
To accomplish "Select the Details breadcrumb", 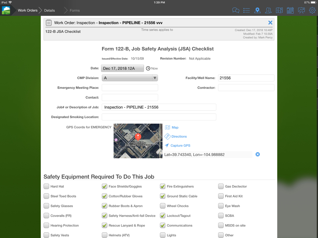I will pos(50,10).
